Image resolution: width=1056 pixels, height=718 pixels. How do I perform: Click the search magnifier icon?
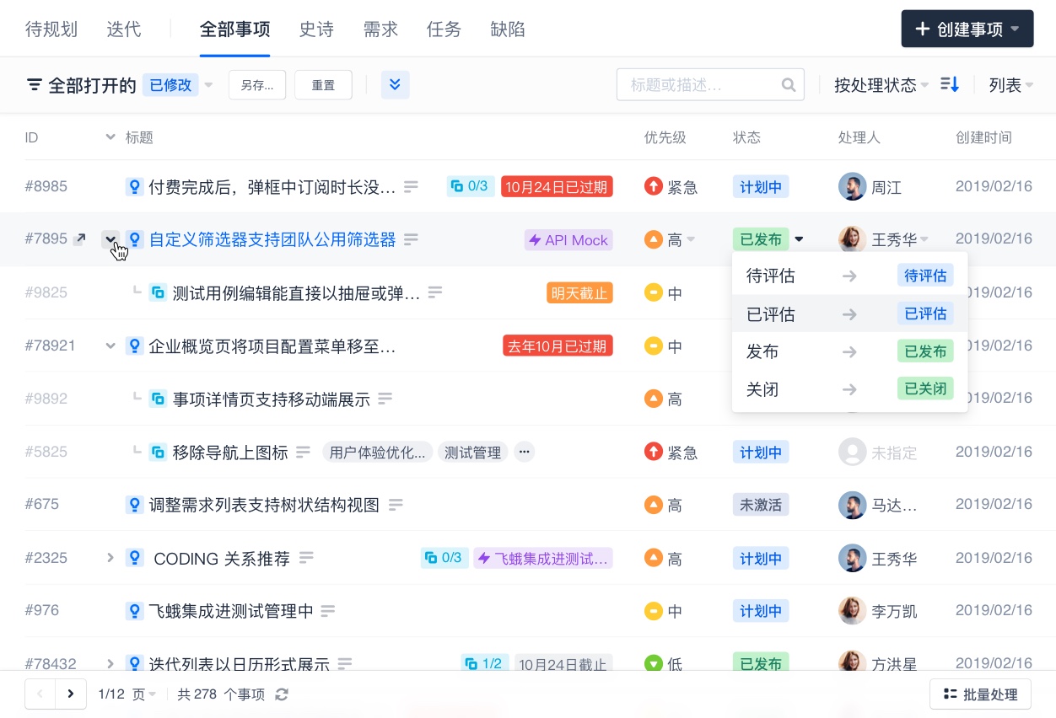(789, 85)
